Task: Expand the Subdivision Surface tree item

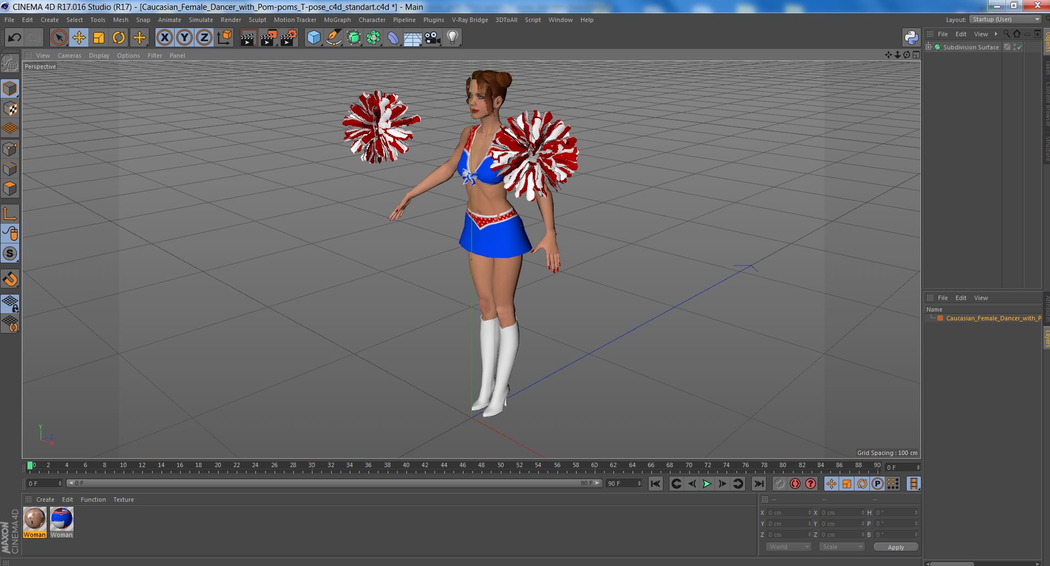Action: pos(929,47)
